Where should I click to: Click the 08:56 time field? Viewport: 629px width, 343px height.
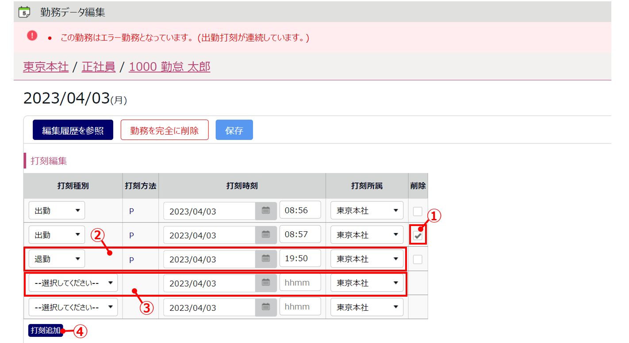pos(300,210)
